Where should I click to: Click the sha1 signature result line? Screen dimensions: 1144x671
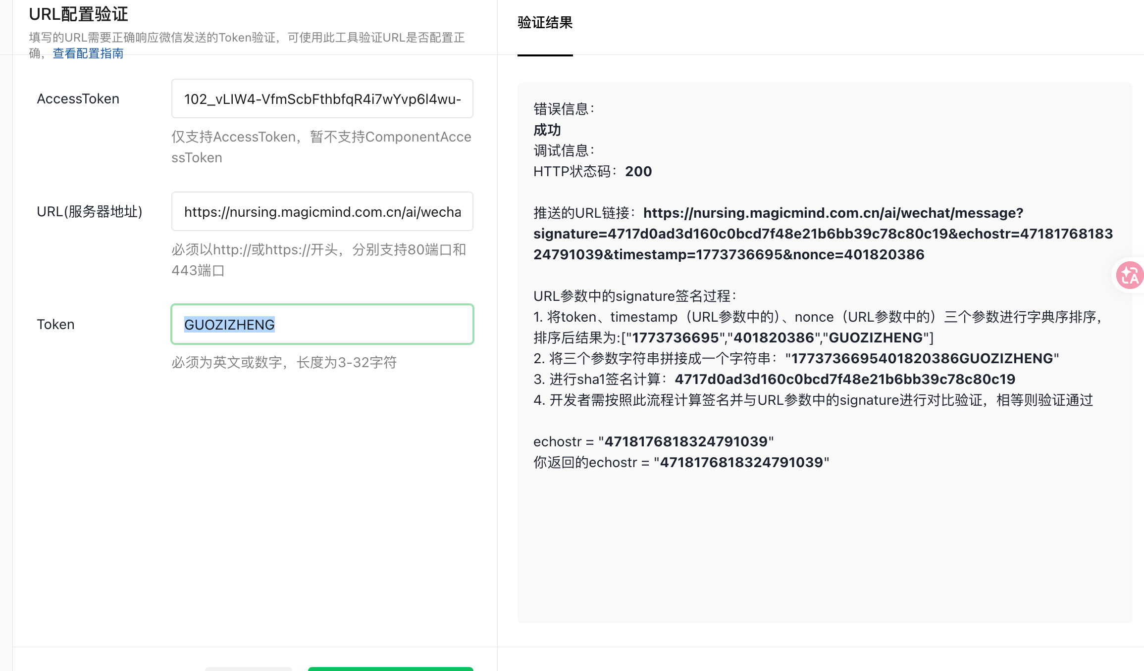(844, 380)
